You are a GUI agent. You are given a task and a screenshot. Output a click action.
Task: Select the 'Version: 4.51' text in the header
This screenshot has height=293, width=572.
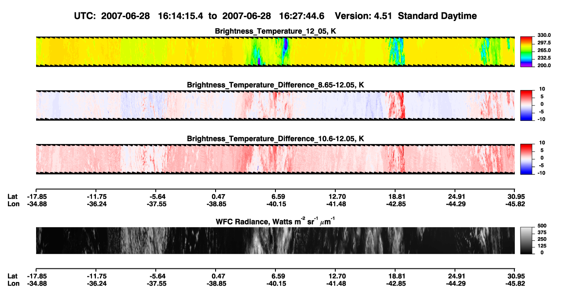[x=363, y=16]
